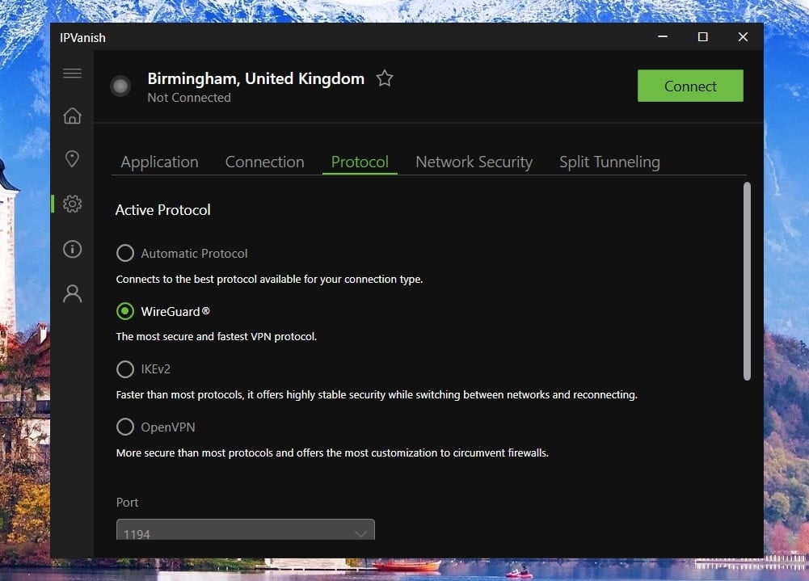
Task: Open the Account profile icon
Action: (x=72, y=293)
